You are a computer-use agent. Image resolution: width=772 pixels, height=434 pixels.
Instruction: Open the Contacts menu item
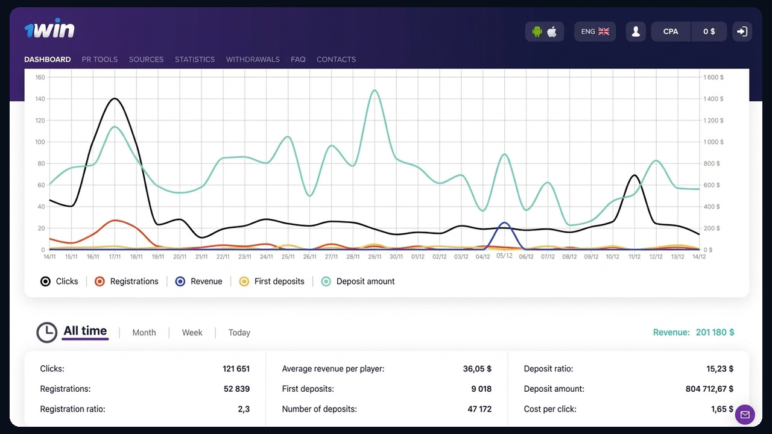(x=336, y=59)
